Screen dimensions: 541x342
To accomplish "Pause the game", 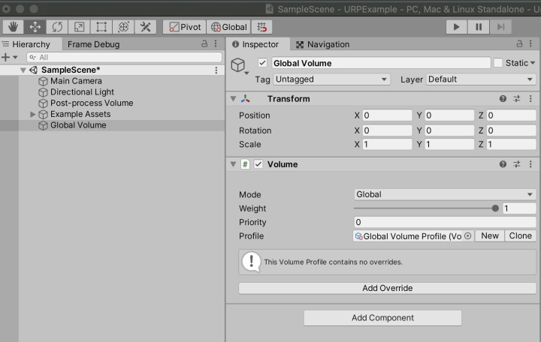I will click(479, 27).
